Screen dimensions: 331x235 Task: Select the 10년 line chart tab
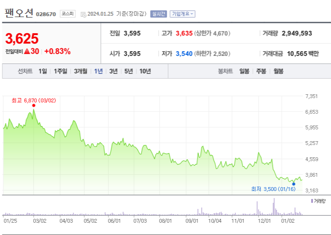pyautogui.click(x=145, y=71)
